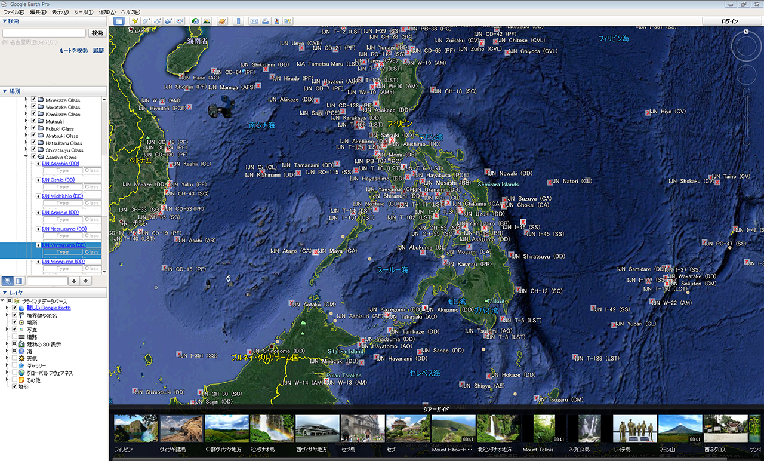Show historical imagery clock icon
This screenshot has width=764, height=461.
(195, 21)
